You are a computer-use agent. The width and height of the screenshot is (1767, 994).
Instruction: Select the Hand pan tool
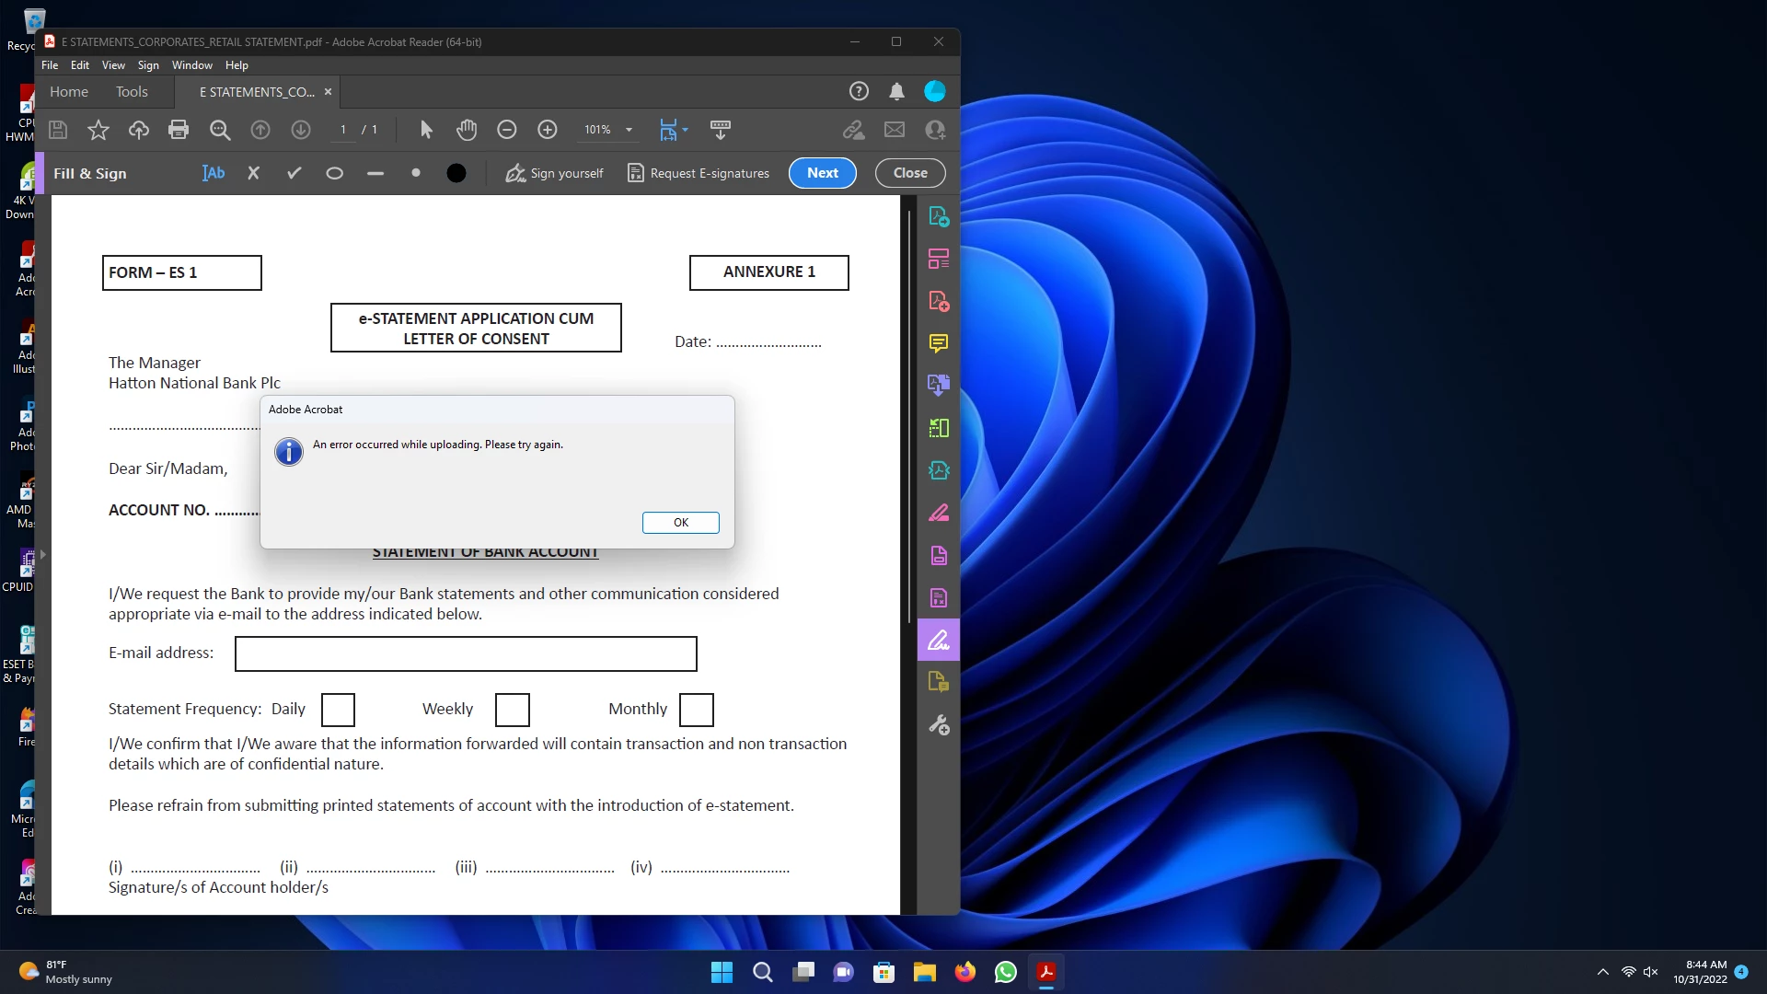tap(467, 130)
